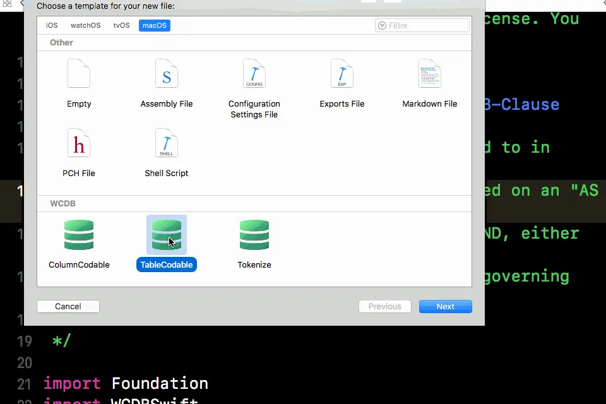The width and height of the screenshot is (606, 404).
Task: Click the 'import Foundation' code line
Action: (126, 384)
